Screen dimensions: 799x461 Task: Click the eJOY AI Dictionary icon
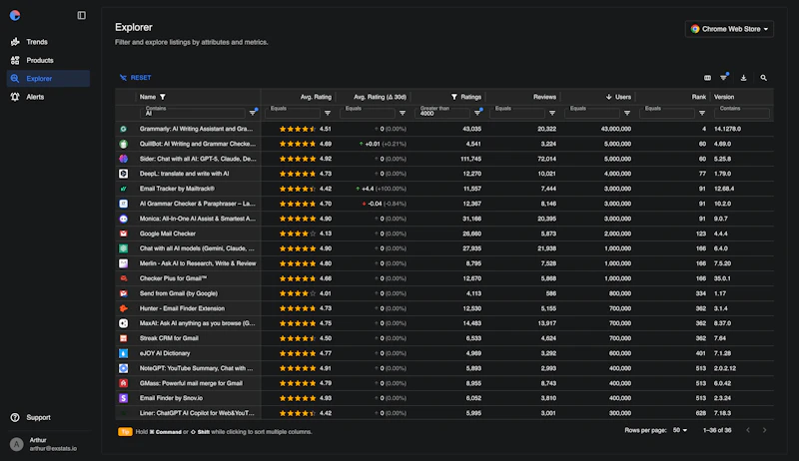point(123,353)
